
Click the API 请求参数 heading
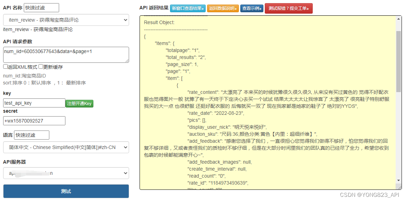pos(17,42)
